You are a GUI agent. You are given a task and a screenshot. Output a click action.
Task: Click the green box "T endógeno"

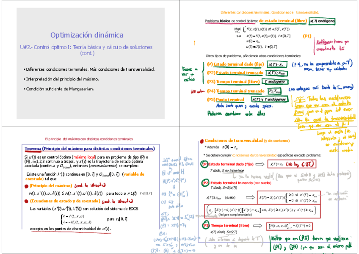(x=275, y=82)
